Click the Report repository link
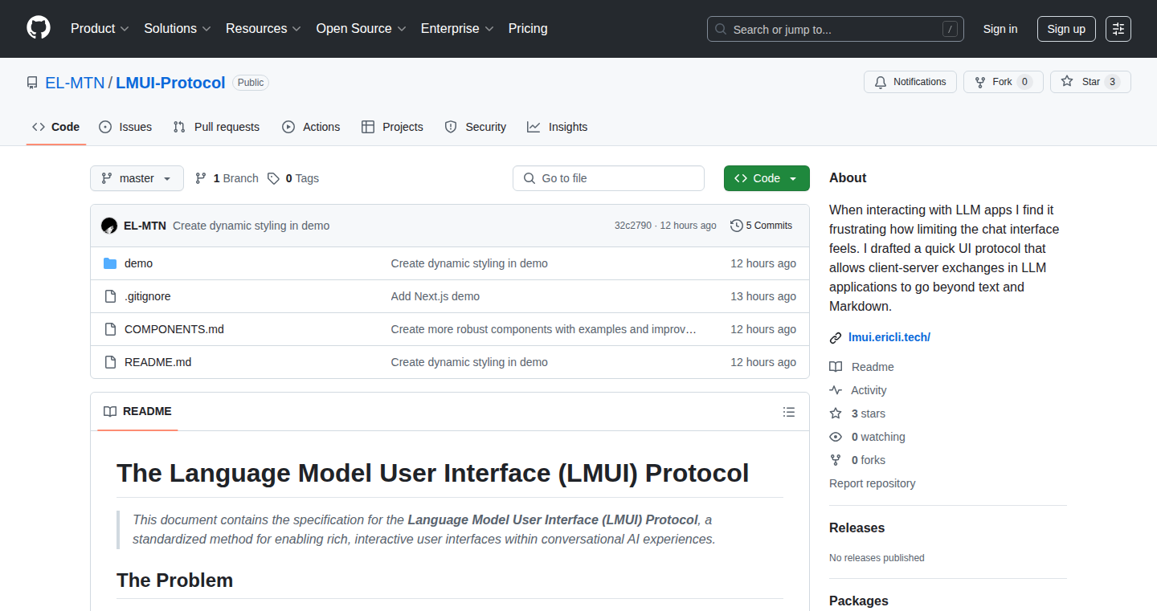This screenshot has height=611, width=1157. pos(872,483)
